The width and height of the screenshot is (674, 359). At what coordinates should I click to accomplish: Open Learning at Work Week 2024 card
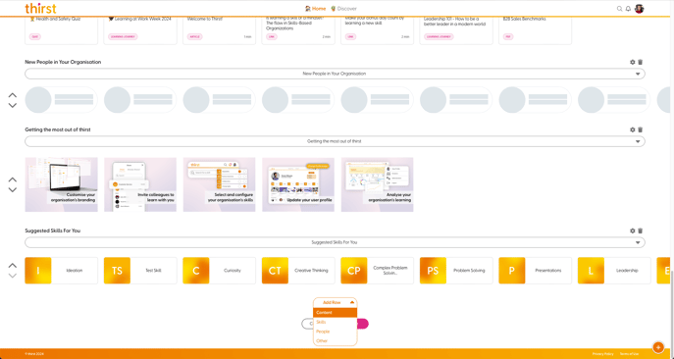coord(140,30)
